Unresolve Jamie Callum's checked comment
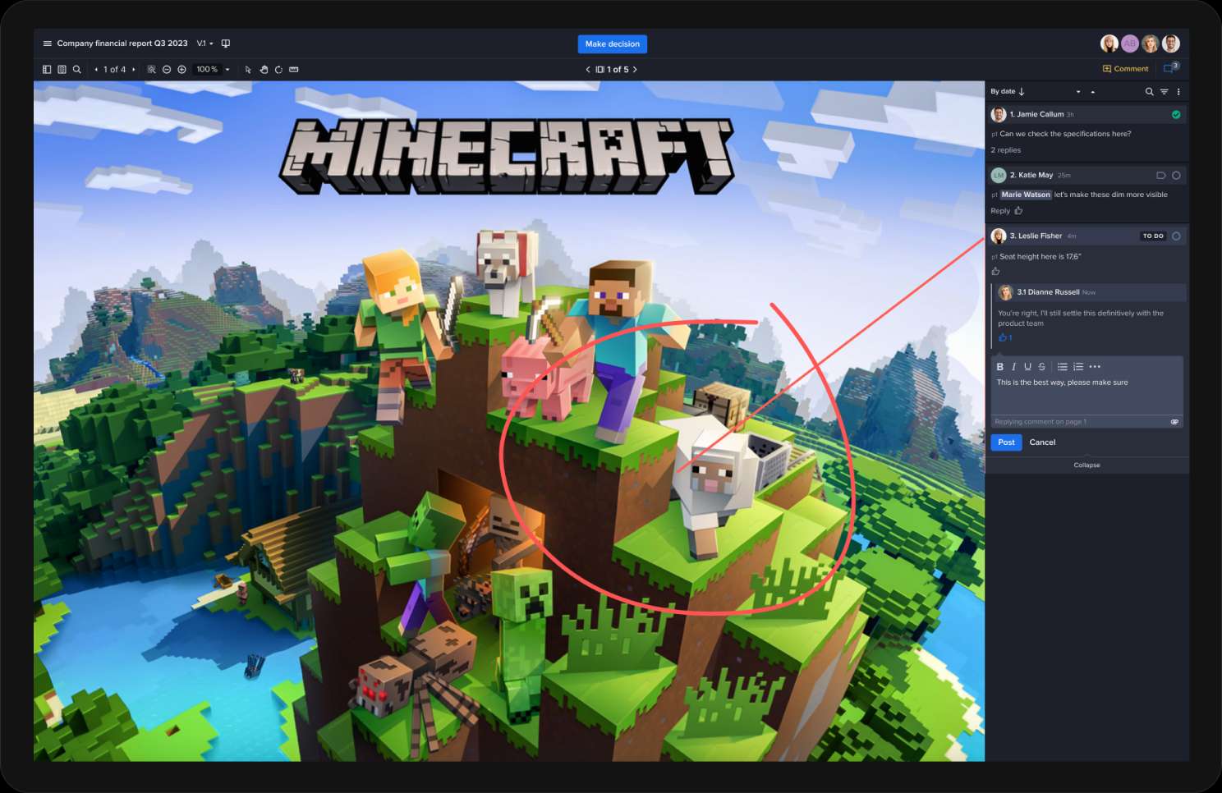Viewport: 1222px width, 793px height. pos(1176,115)
